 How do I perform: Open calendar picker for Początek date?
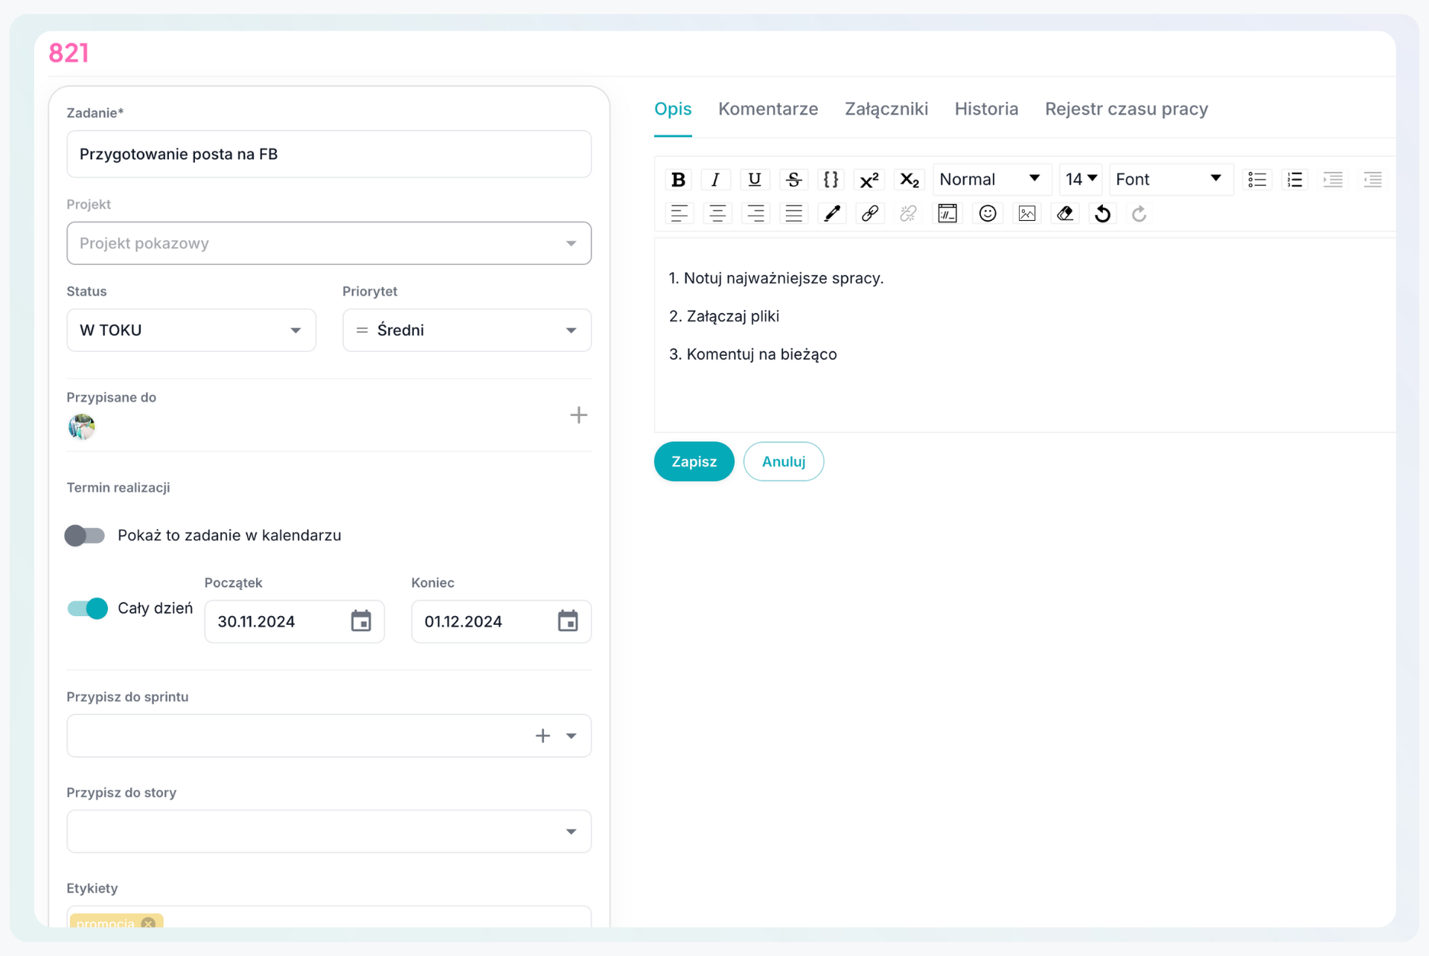tap(361, 621)
